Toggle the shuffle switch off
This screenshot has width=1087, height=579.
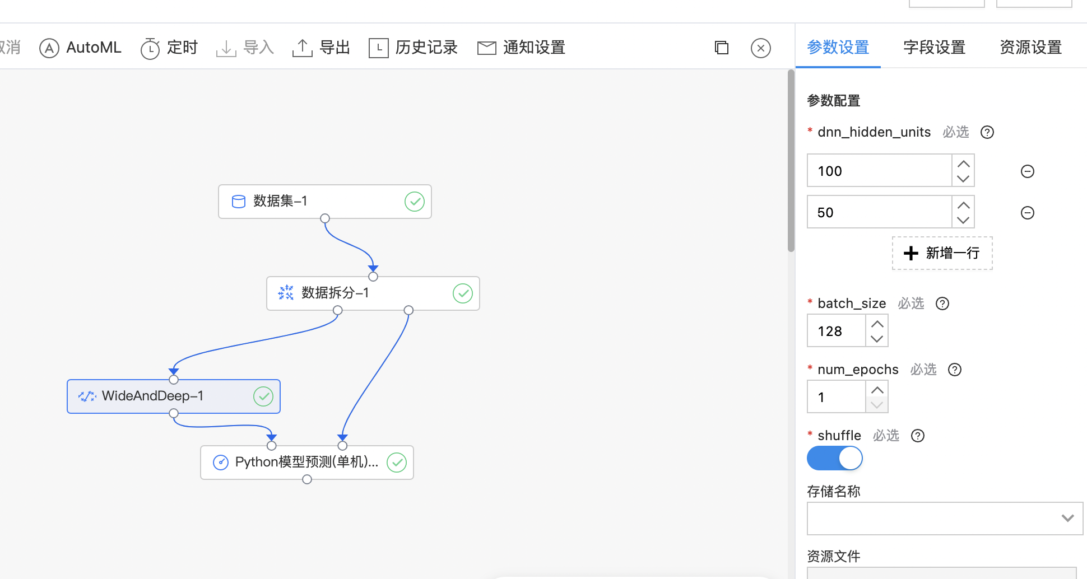834,459
